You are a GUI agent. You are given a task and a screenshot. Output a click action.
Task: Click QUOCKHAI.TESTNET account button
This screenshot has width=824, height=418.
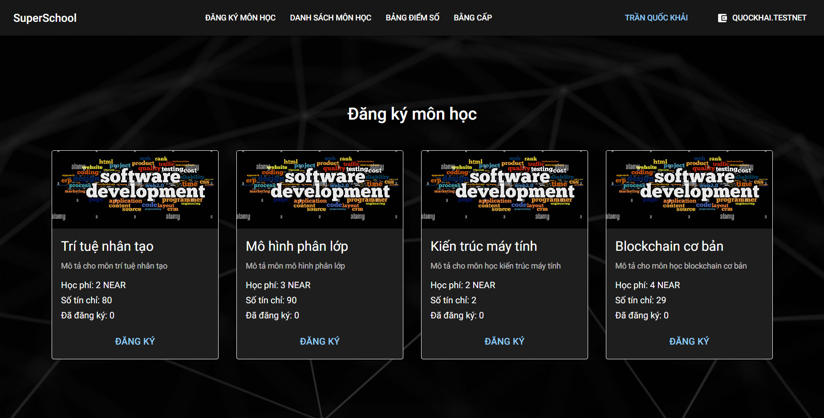(x=762, y=18)
